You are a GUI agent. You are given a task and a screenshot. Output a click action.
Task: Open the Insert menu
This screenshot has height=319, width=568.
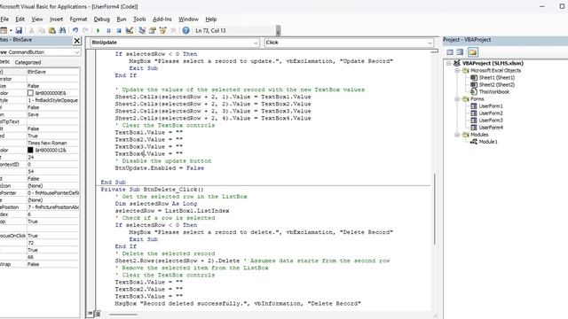[x=56, y=19]
